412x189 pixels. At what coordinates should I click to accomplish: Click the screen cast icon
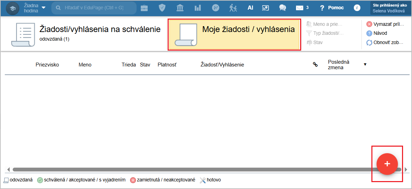[x=265, y=8]
